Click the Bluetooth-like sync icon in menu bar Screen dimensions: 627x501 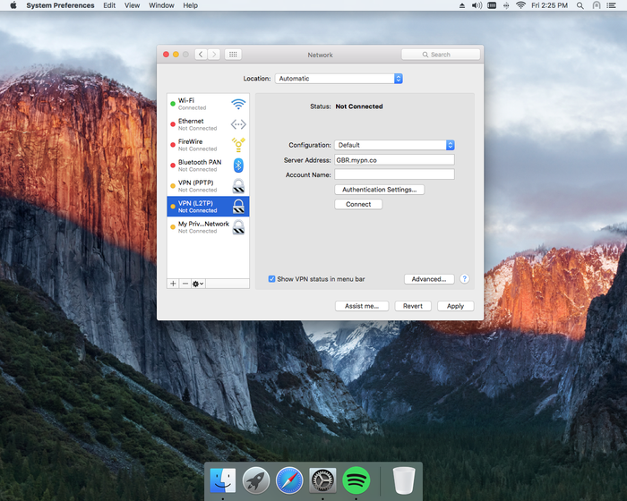506,5
